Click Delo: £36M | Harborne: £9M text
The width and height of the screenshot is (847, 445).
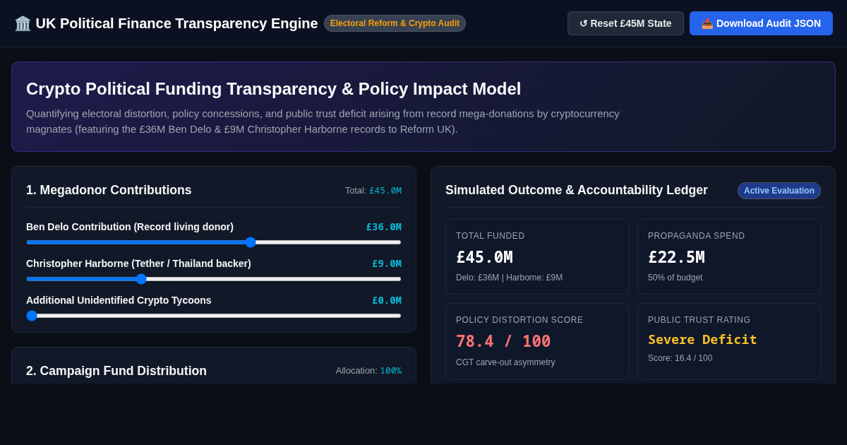(x=509, y=278)
